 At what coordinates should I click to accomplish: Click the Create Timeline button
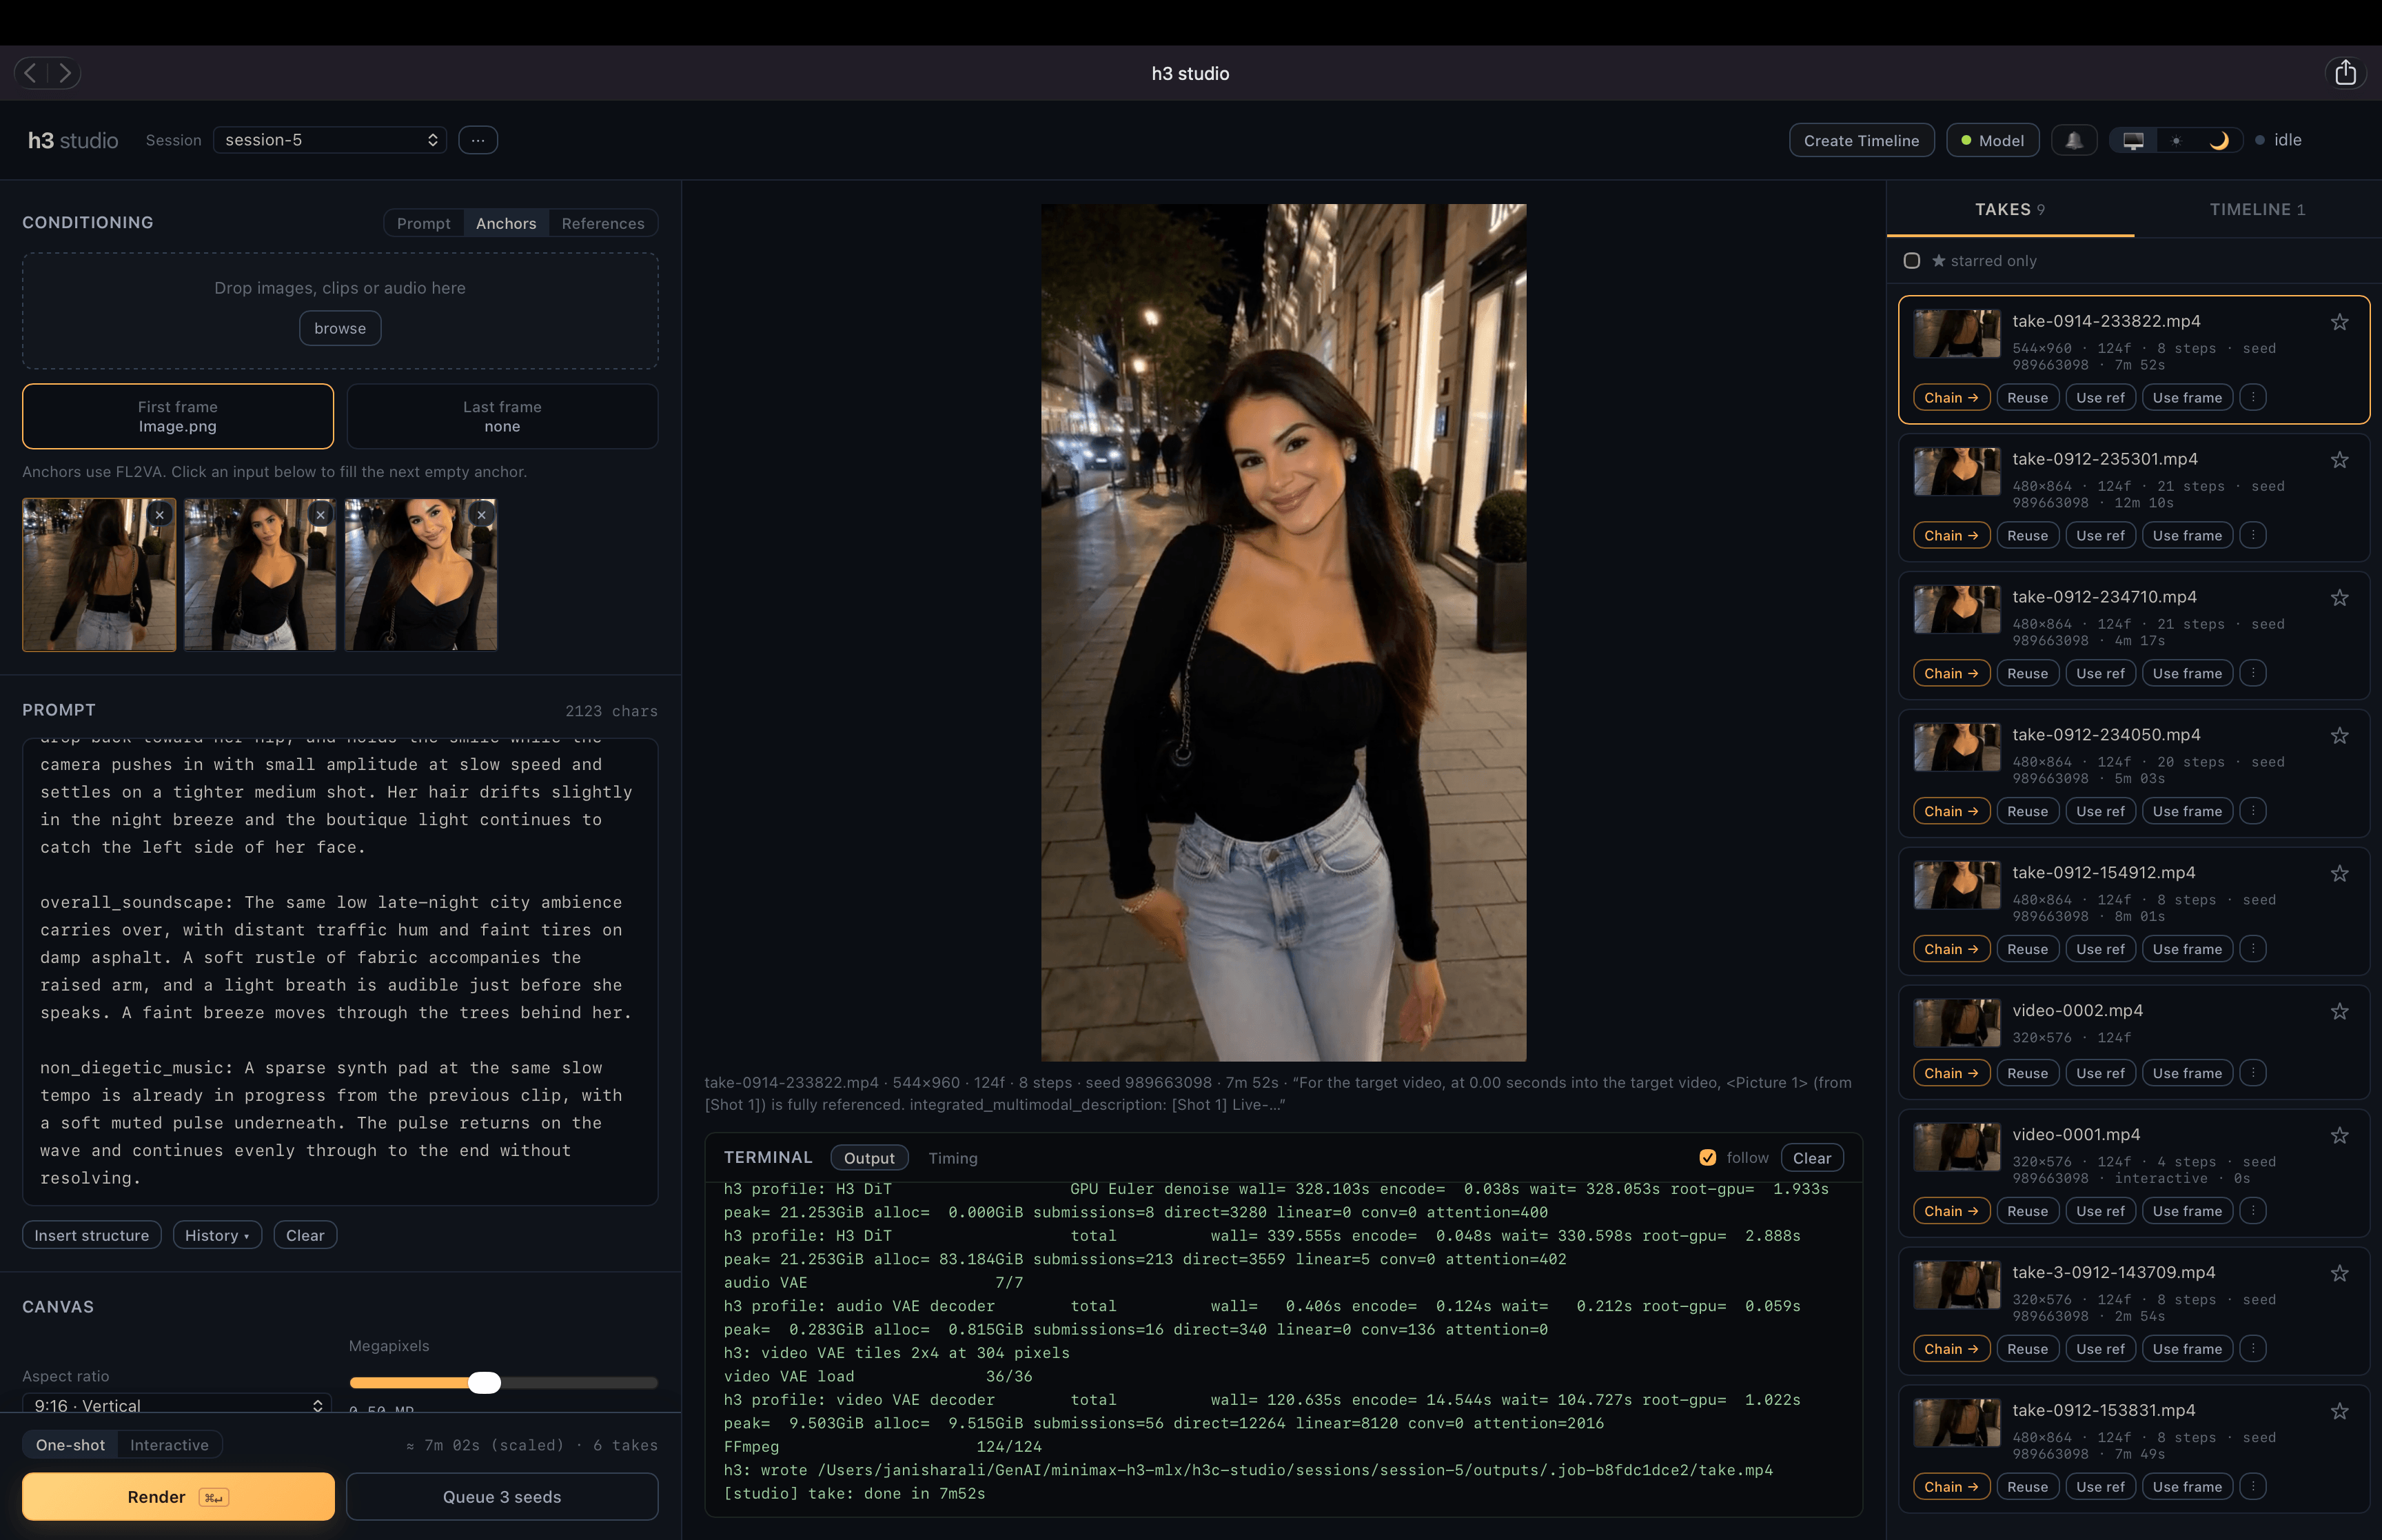pyautogui.click(x=1861, y=140)
